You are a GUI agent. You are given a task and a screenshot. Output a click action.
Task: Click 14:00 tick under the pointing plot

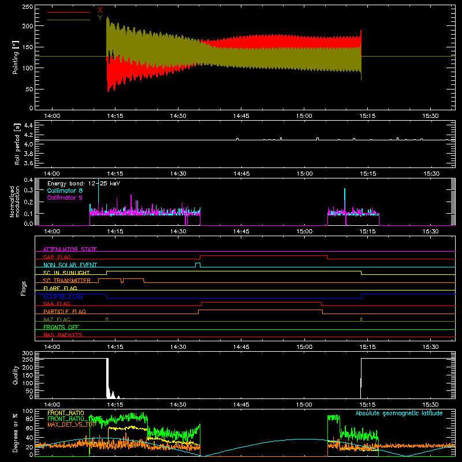pos(52,116)
